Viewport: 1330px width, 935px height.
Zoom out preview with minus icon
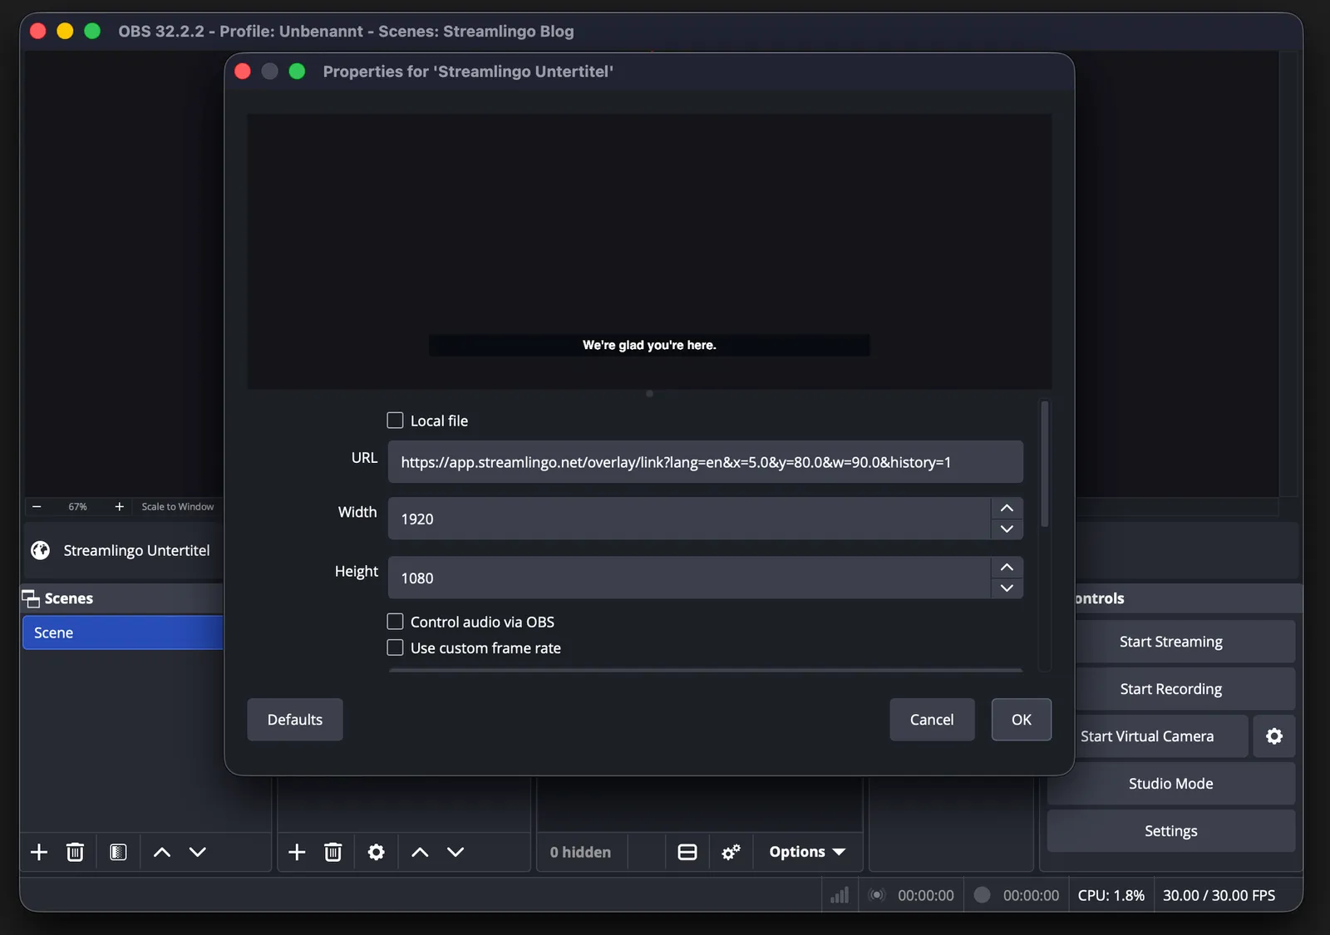tap(37, 506)
